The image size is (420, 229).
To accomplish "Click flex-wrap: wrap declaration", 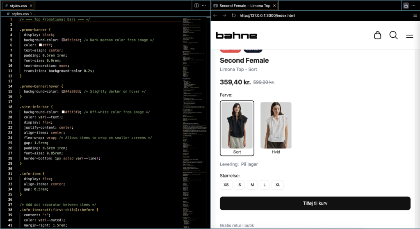I will point(40,138).
